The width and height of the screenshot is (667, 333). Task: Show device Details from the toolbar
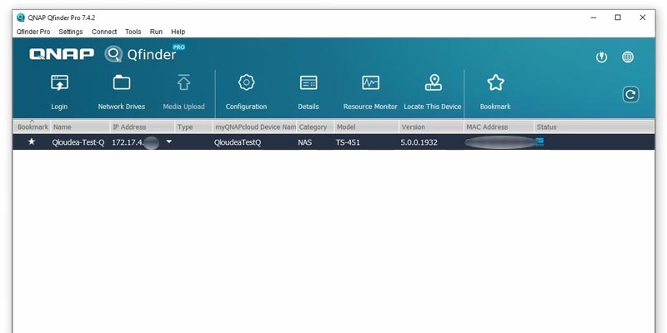pyautogui.click(x=308, y=82)
